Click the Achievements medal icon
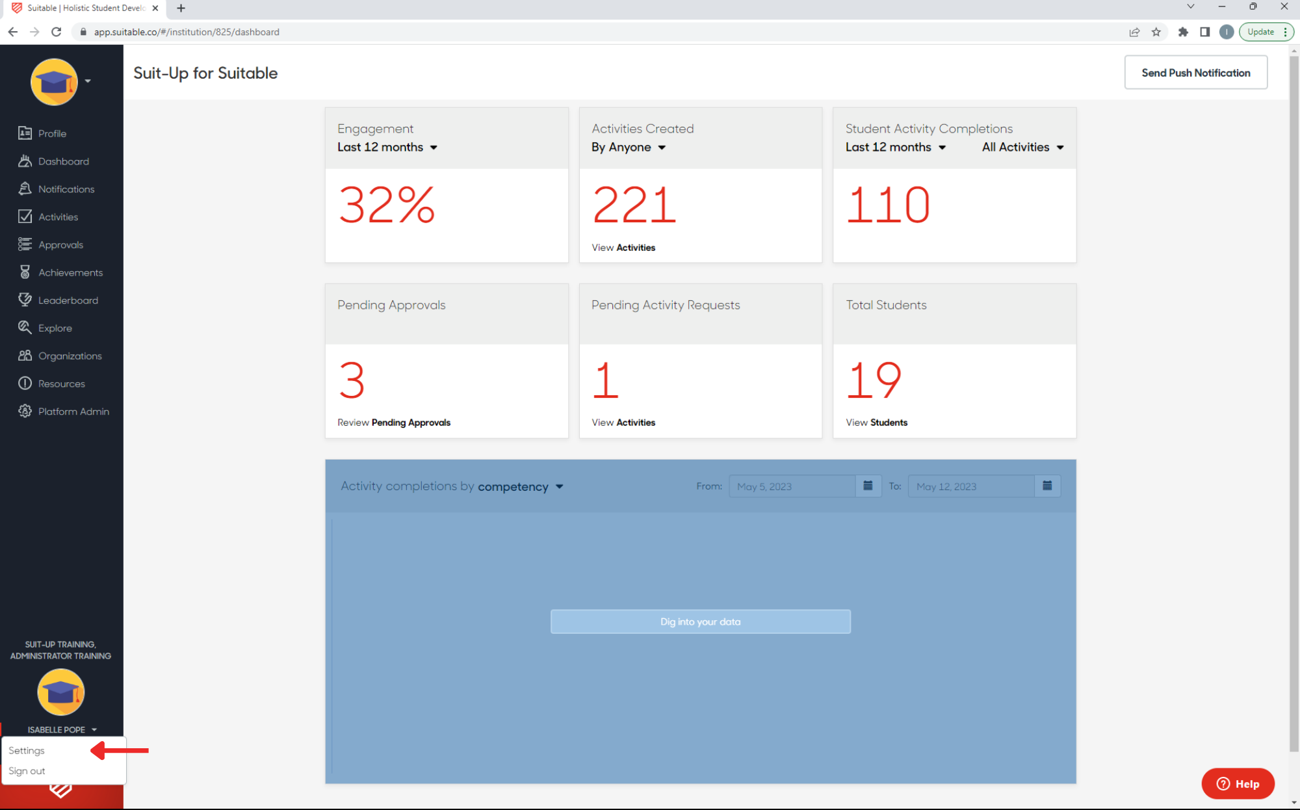Screen dimensions: 1300x810 pyautogui.click(x=25, y=272)
